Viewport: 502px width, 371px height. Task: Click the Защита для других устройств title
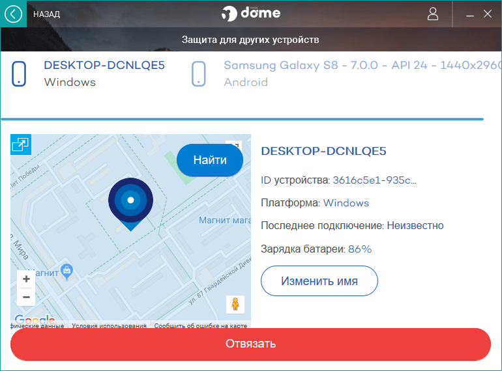(x=250, y=40)
